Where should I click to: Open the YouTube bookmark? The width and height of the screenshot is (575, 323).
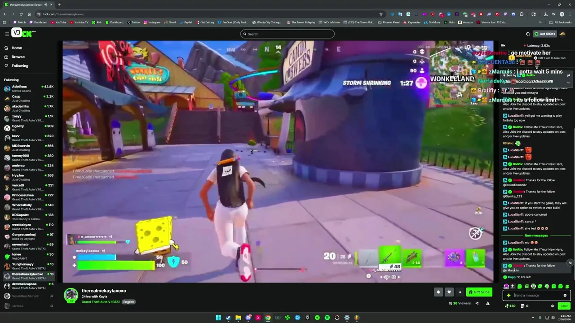click(58, 22)
